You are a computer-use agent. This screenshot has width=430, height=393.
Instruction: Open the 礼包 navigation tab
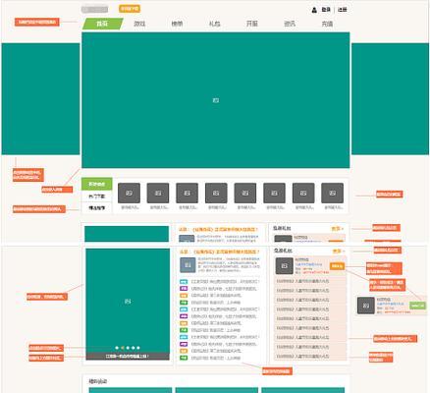tap(215, 24)
